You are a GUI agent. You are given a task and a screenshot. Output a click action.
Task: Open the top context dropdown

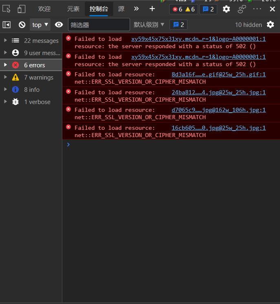(40, 24)
